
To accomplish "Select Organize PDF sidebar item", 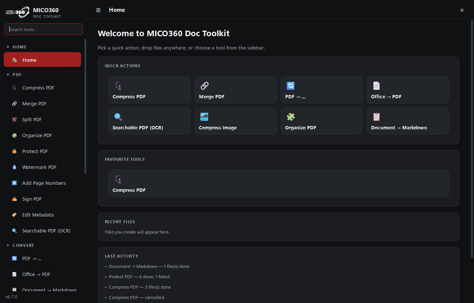I will [42, 136].
